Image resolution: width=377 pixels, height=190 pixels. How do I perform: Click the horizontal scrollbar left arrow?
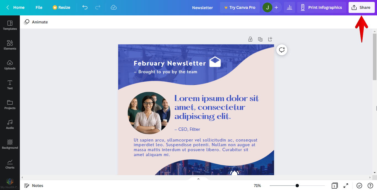coord(22,178)
